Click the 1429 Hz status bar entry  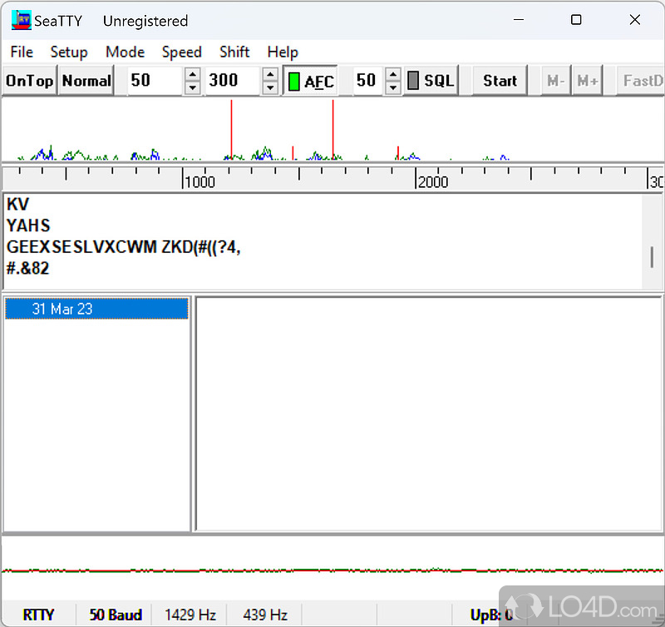pos(190,615)
